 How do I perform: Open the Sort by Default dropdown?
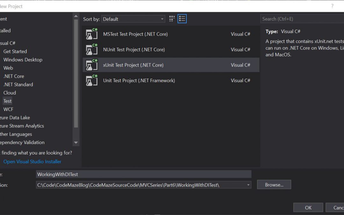[133, 19]
